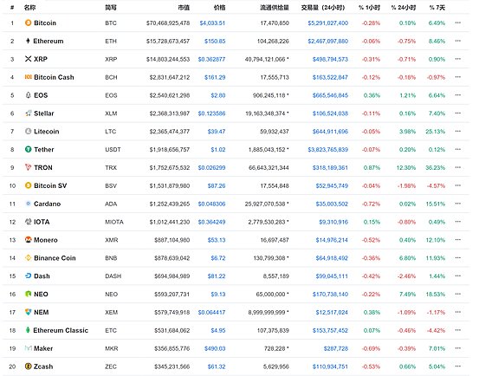This screenshot has height=376, width=479.
Task: Click the NEO logo icon
Action: 28,294
